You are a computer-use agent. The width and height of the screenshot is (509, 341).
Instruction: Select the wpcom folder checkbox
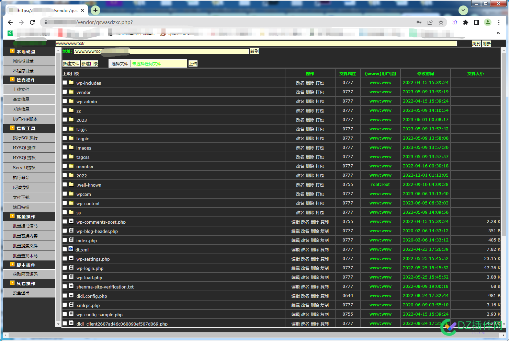(x=65, y=194)
